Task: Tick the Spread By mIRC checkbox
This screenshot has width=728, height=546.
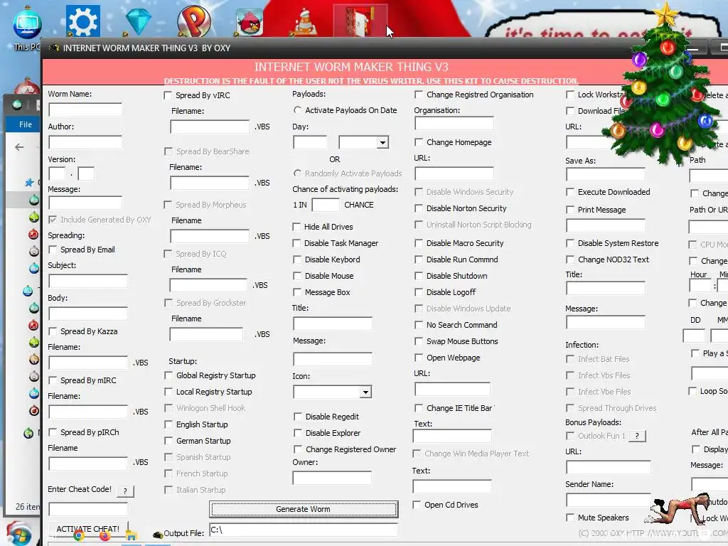Action: click(x=53, y=380)
